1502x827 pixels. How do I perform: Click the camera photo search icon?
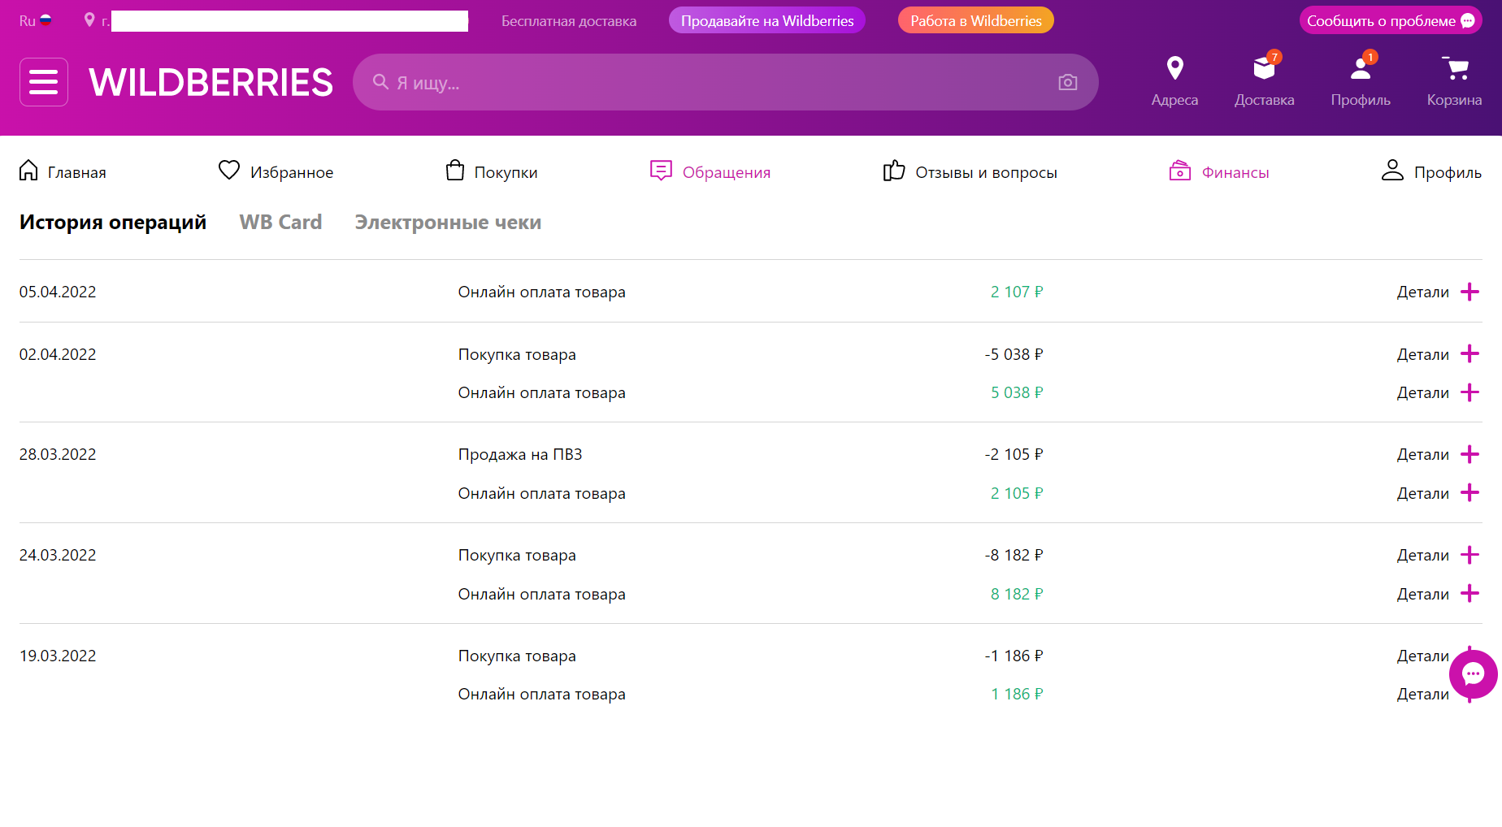coord(1068,82)
